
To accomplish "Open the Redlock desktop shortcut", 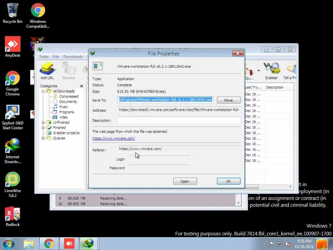I will pos(13,216).
